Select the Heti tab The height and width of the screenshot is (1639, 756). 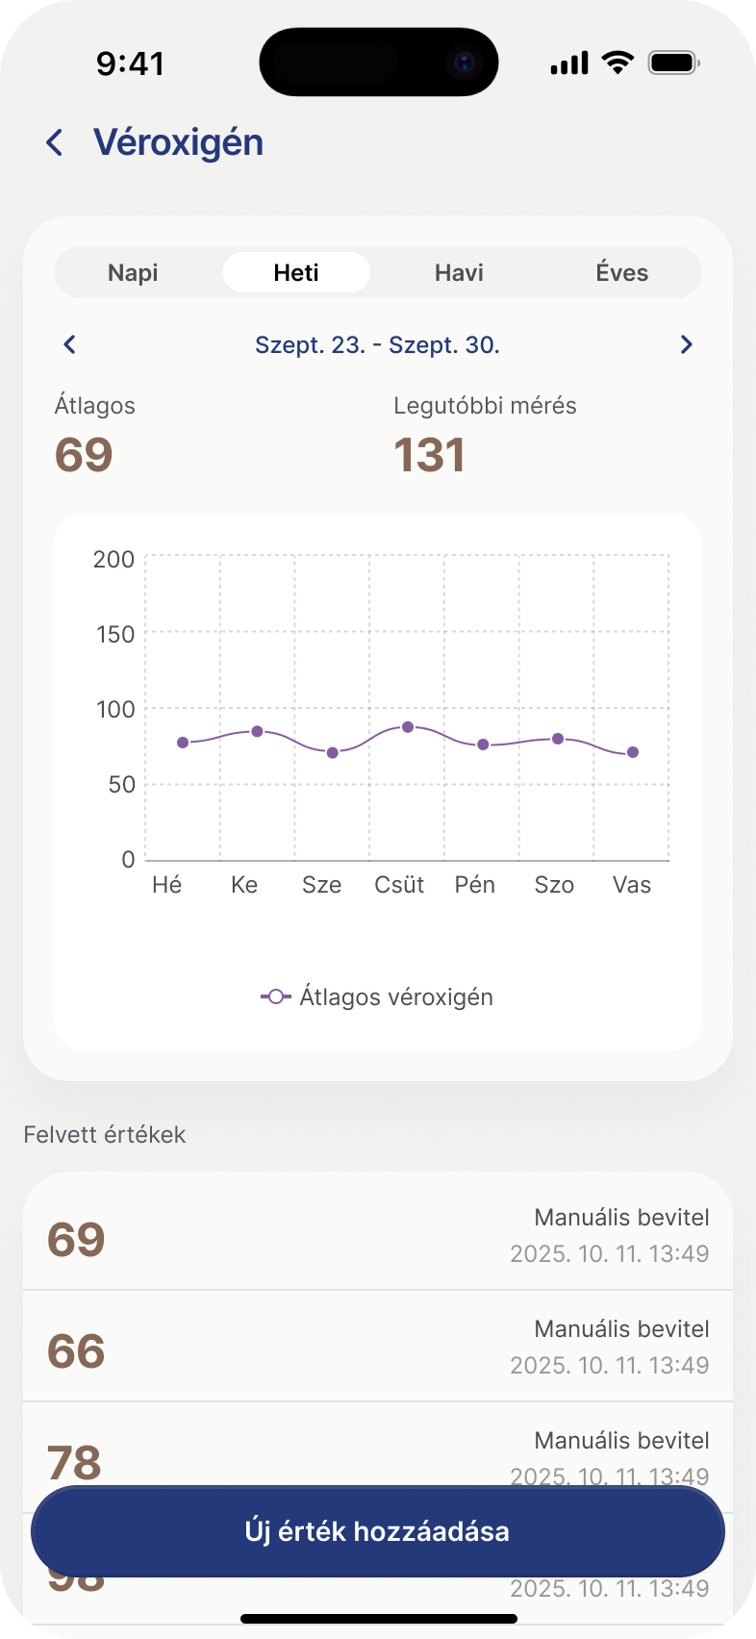point(296,273)
